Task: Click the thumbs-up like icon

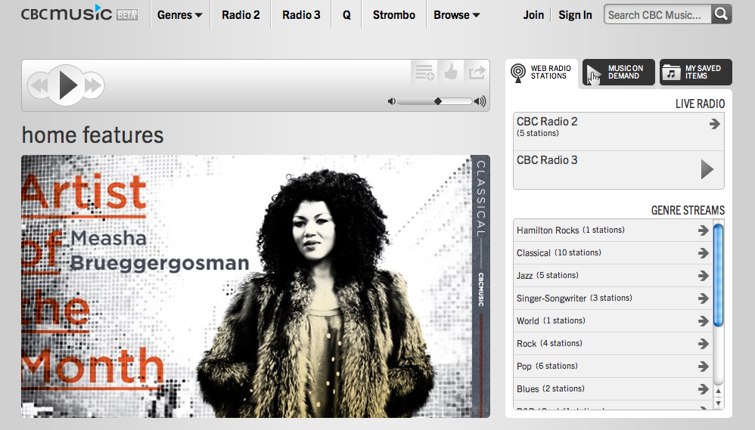Action: (451, 73)
